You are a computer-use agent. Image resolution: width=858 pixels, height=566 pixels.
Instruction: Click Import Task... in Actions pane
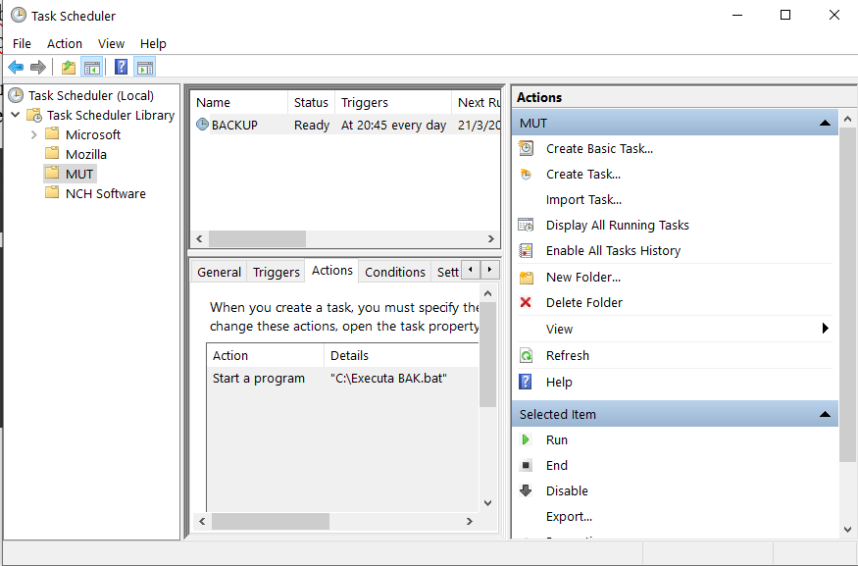tap(583, 199)
